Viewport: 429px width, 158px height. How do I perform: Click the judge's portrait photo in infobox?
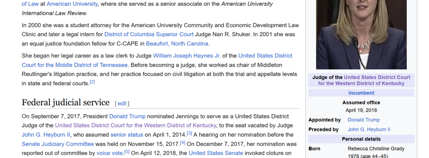click(x=361, y=35)
